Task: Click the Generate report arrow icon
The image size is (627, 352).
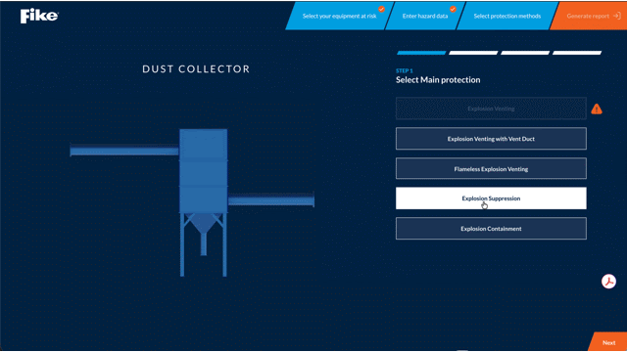Action: coord(617,16)
